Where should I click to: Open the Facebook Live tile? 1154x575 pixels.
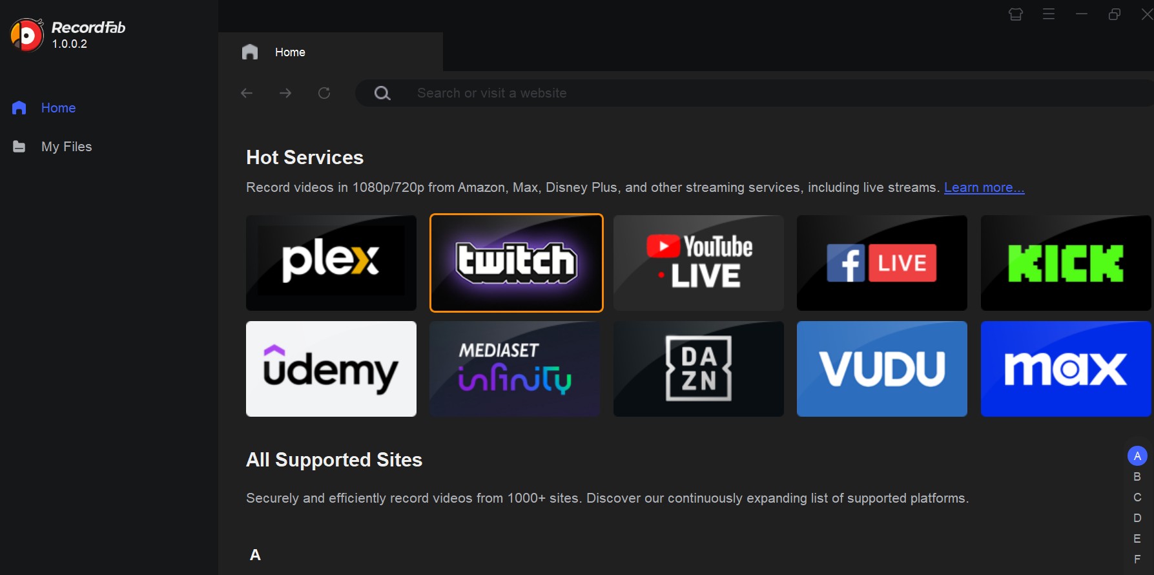pyautogui.click(x=882, y=263)
